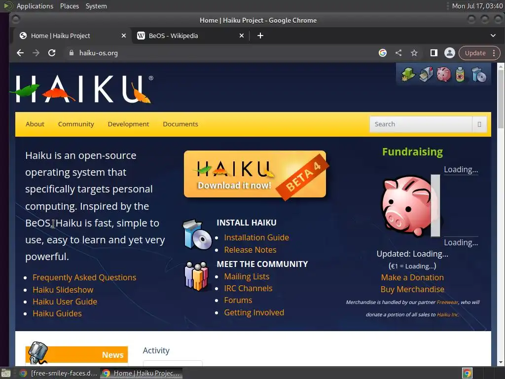The image size is (505, 379).
Task: Open the Getting Involved link
Action: 254,312
